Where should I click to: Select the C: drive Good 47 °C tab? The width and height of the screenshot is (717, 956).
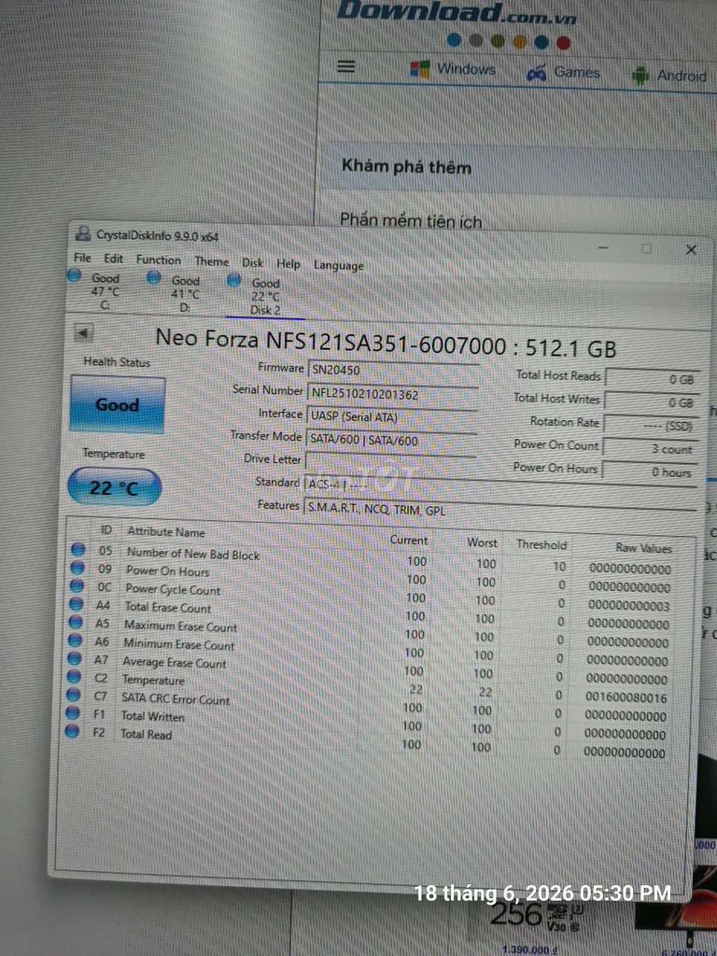coord(96,291)
